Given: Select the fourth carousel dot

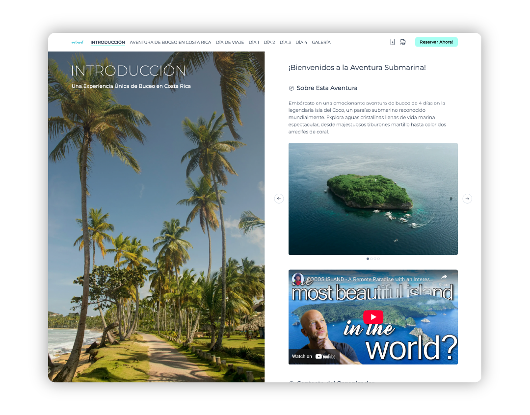Looking at the screenshot, I should 378,259.
